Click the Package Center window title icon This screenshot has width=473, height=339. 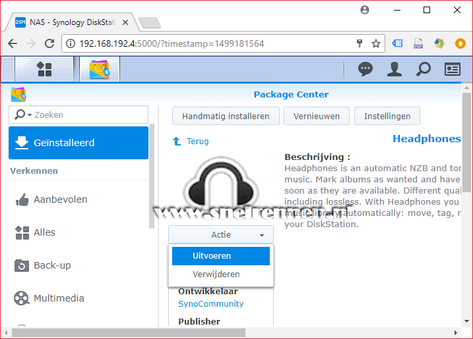point(18,95)
